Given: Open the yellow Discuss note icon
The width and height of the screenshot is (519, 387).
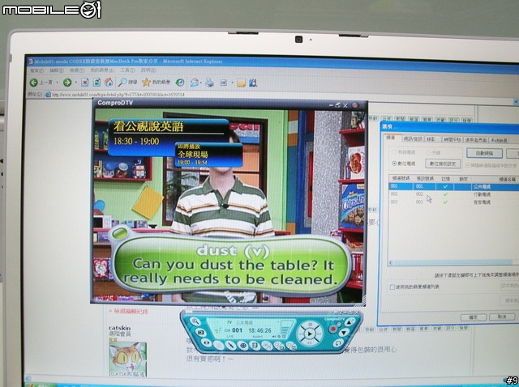Looking at the screenshot, I should click(241, 83).
